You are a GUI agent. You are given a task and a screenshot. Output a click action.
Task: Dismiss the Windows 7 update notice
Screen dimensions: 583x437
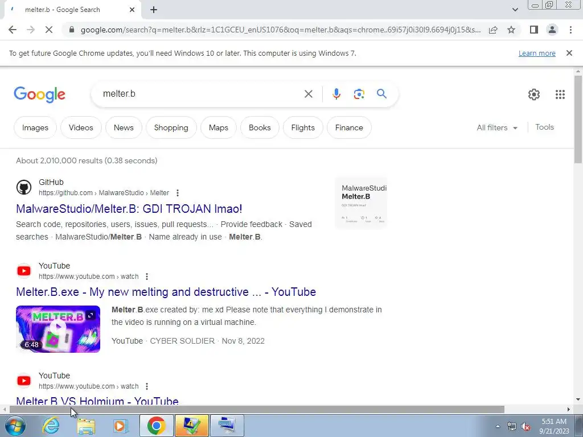[569, 53]
